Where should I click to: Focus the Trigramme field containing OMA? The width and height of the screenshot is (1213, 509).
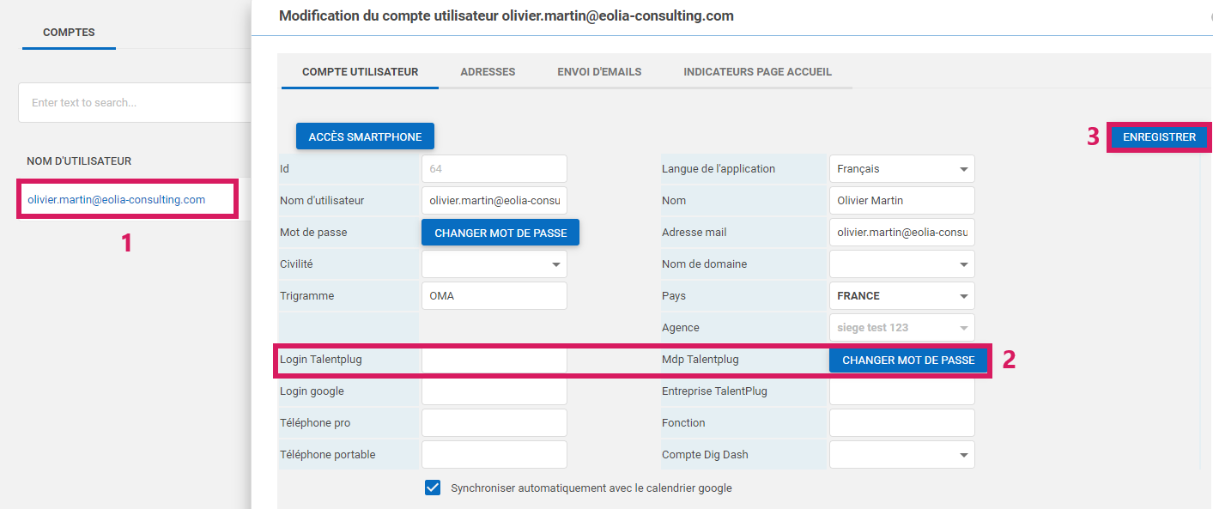click(494, 296)
